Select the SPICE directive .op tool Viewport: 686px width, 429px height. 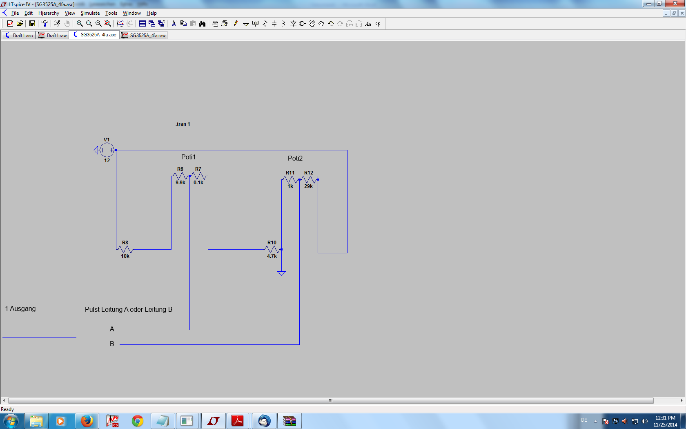tap(378, 24)
